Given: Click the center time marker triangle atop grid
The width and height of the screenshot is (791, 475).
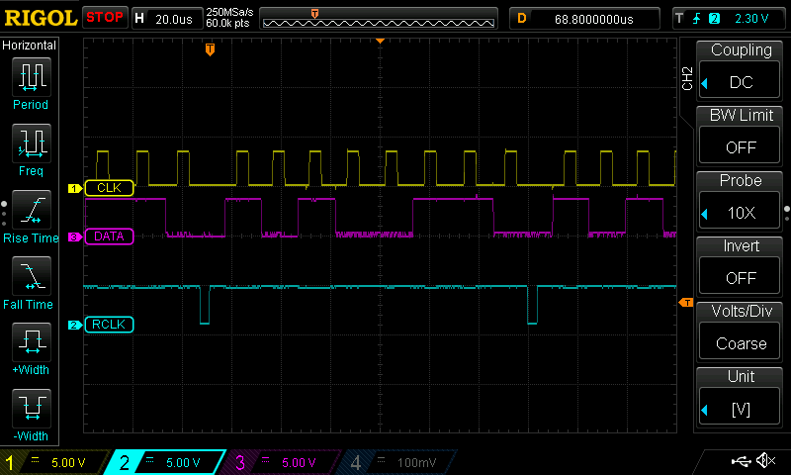Looking at the screenshot, I should (381, 41).
